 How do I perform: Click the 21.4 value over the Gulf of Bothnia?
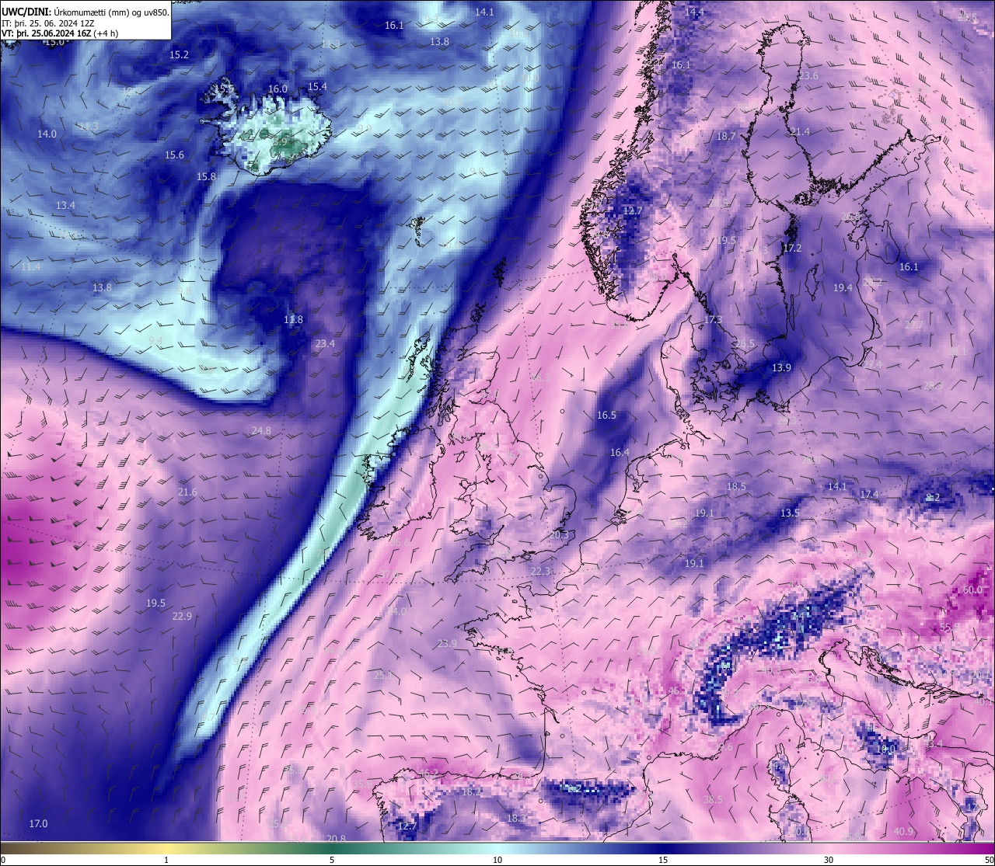pos(800,133)
